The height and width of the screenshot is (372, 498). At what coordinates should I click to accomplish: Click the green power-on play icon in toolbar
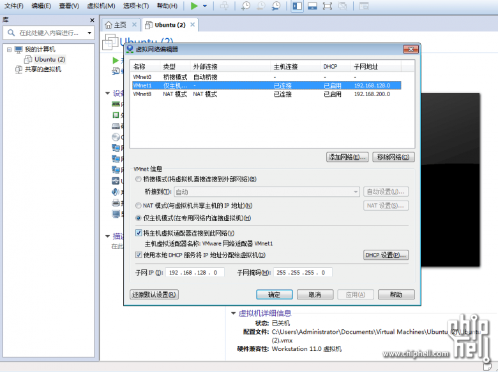click(194, 6)
